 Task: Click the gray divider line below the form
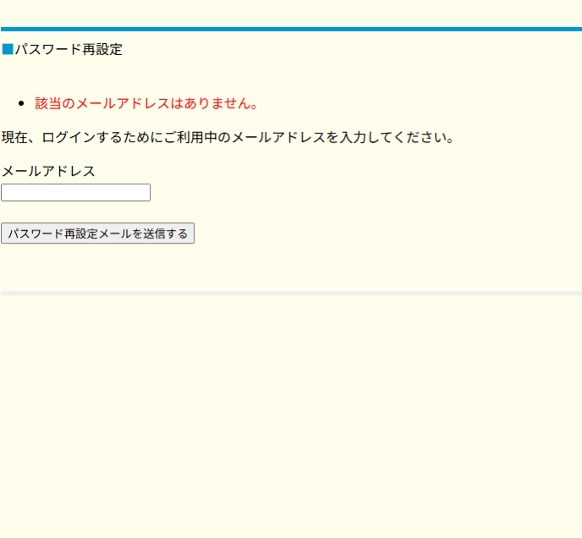291,294
